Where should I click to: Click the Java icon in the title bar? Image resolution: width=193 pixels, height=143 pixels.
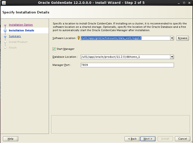pyautogui.click(x=4, y=3)
